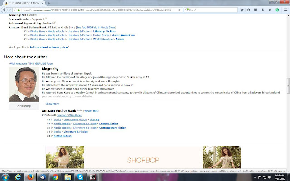The height and width of the screenshot is (181, 290).
Task: Open Literary Fiction author rank link
Action: [x=108, y=124]
